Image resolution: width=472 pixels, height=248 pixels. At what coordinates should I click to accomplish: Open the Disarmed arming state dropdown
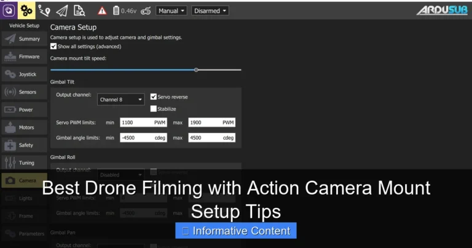[210, 11]
